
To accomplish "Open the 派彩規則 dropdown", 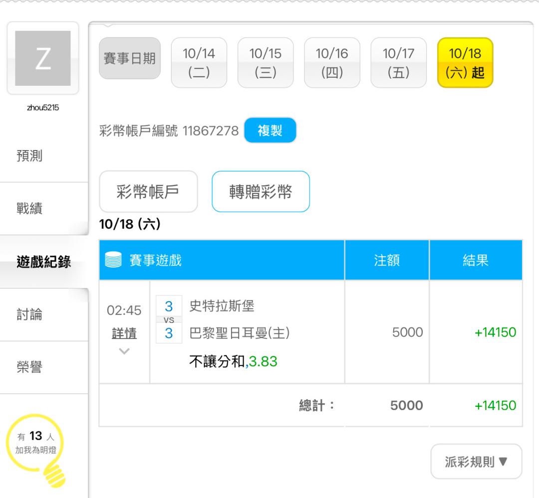I will point(476,462).
